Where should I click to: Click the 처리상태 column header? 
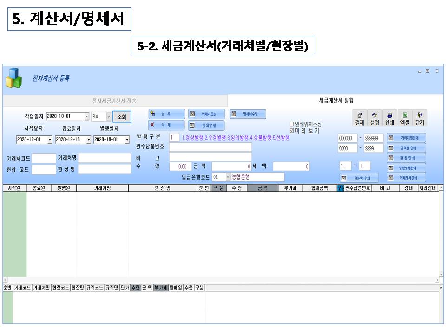(x=427, y=188)
